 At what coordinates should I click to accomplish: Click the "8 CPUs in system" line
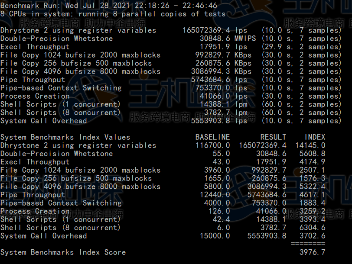point(113,14)
